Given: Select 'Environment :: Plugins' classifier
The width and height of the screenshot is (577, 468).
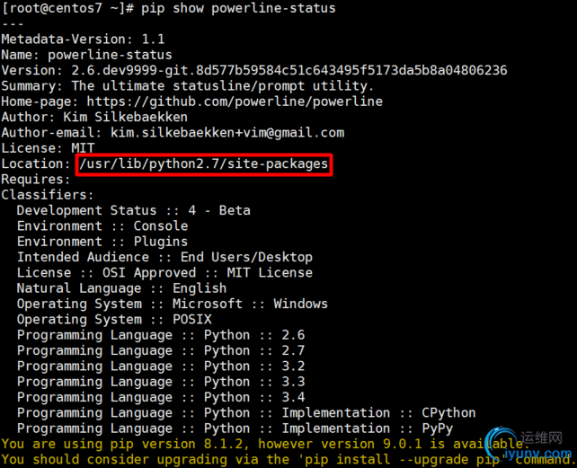Looking at the screenshot, I should click(x=102, y=242).
